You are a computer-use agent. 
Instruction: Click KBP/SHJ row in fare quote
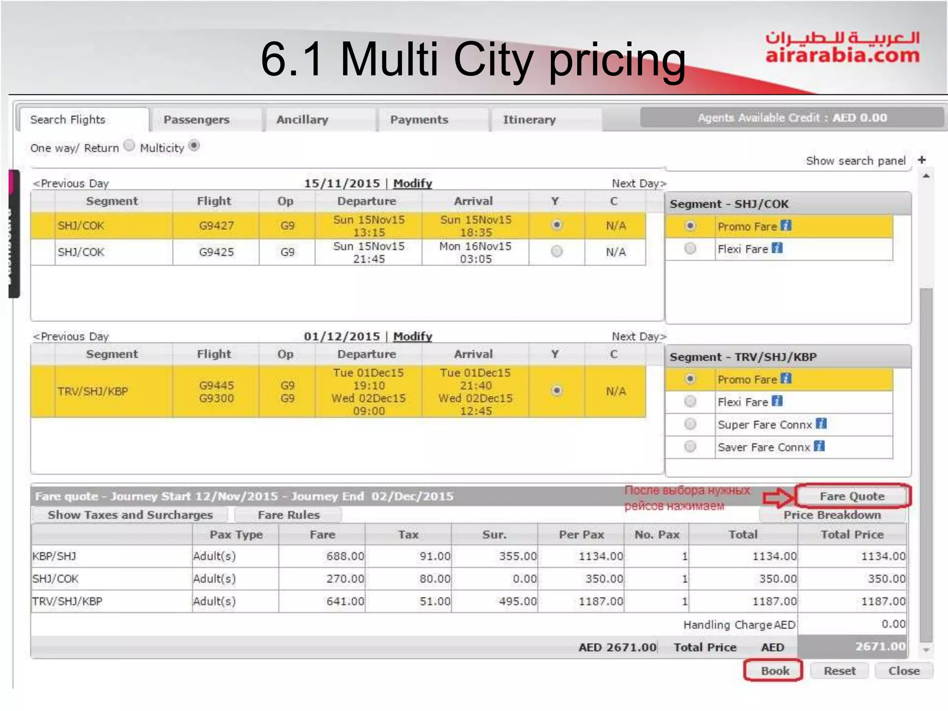coord(469,556)
